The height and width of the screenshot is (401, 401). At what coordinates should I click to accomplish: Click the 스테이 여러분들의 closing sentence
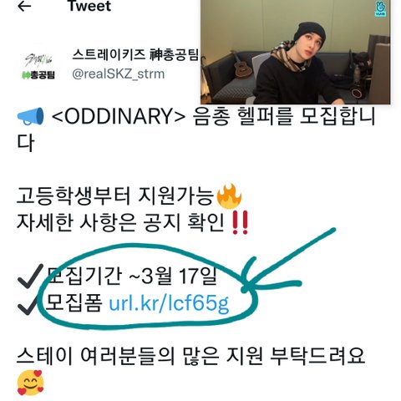(190, 356)
